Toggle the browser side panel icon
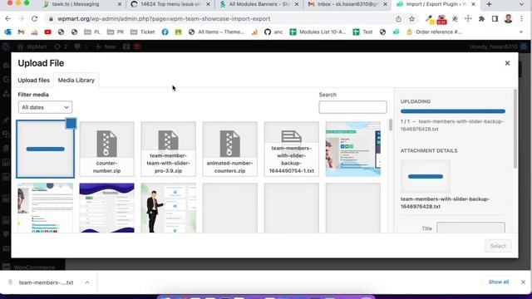The image size is (532, 299). click(495, 18)
